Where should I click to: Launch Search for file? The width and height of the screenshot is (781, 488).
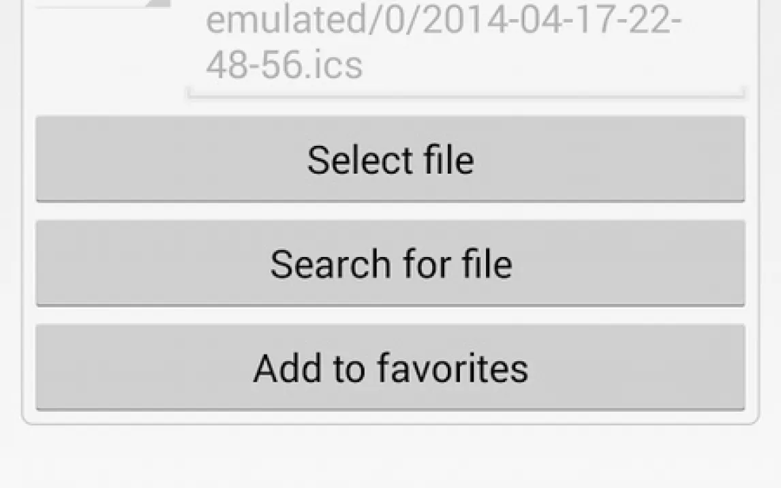click(390, 263)
